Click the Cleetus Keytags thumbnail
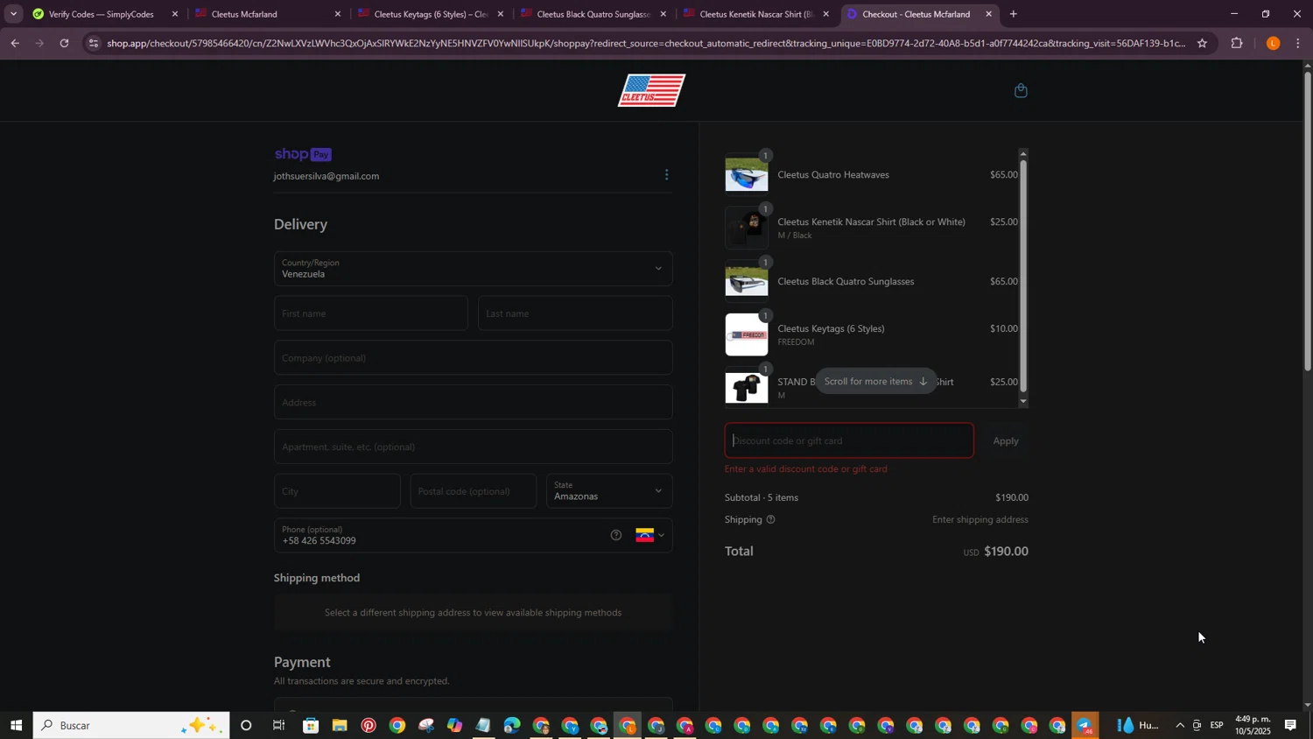1313x739 pixels. tap(747, 334)
